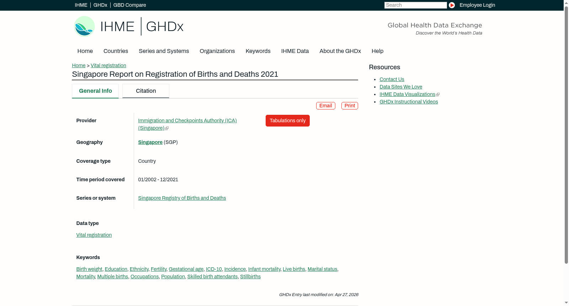Go to Home in main navigation
Viewport: 569px width, 306px height.
coord(85,51)
